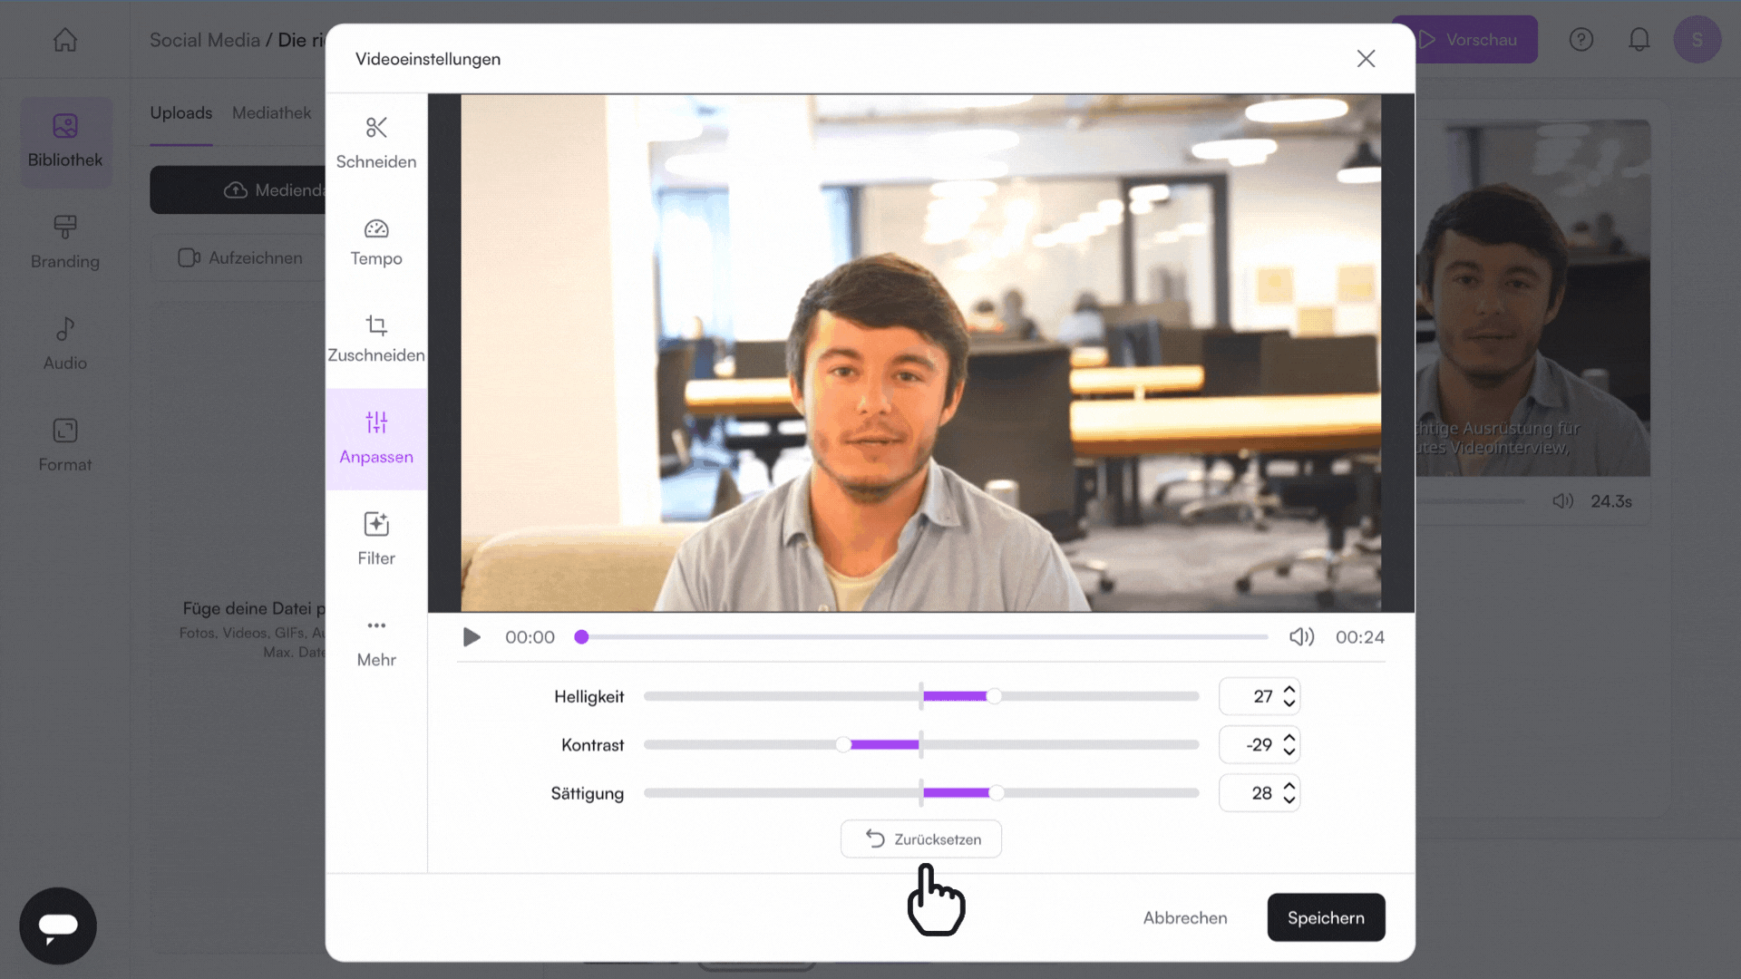Viewport: 1741px width, 979px height.
Task: Select the Anpassen adjustments tab
Action: click(x=376, y=440)
